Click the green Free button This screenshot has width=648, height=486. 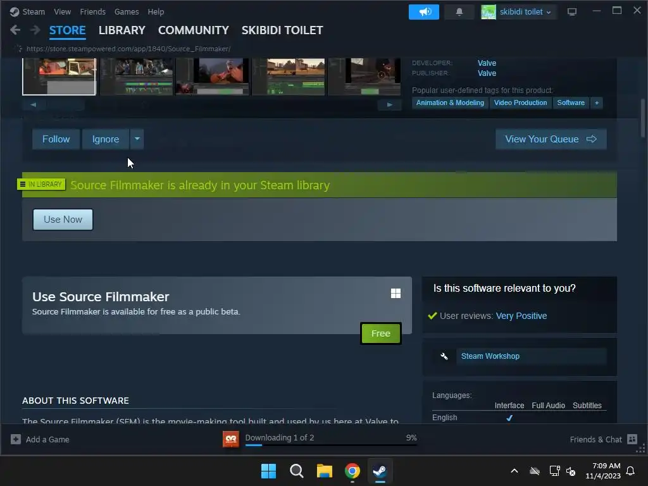tap(380, 333)
